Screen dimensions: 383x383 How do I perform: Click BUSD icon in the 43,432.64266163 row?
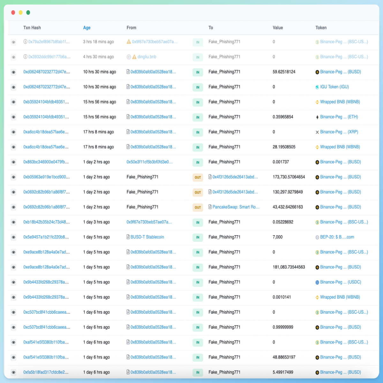click(x=317, y=207)
